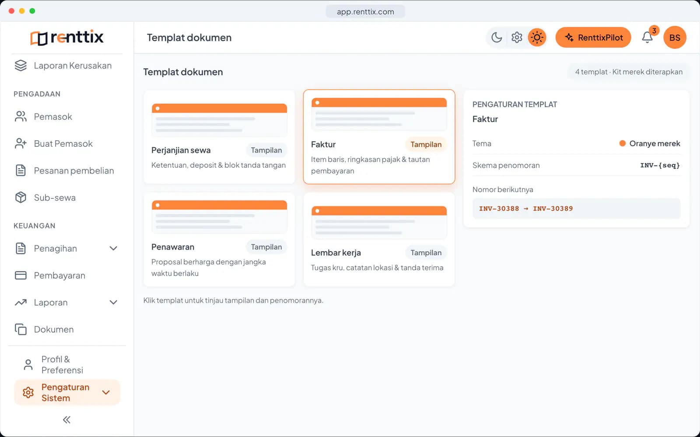Image resolution: width=700 pixels, height=437 pixels.
Task: Select system theme gear toggle
Action: [517, 38]
